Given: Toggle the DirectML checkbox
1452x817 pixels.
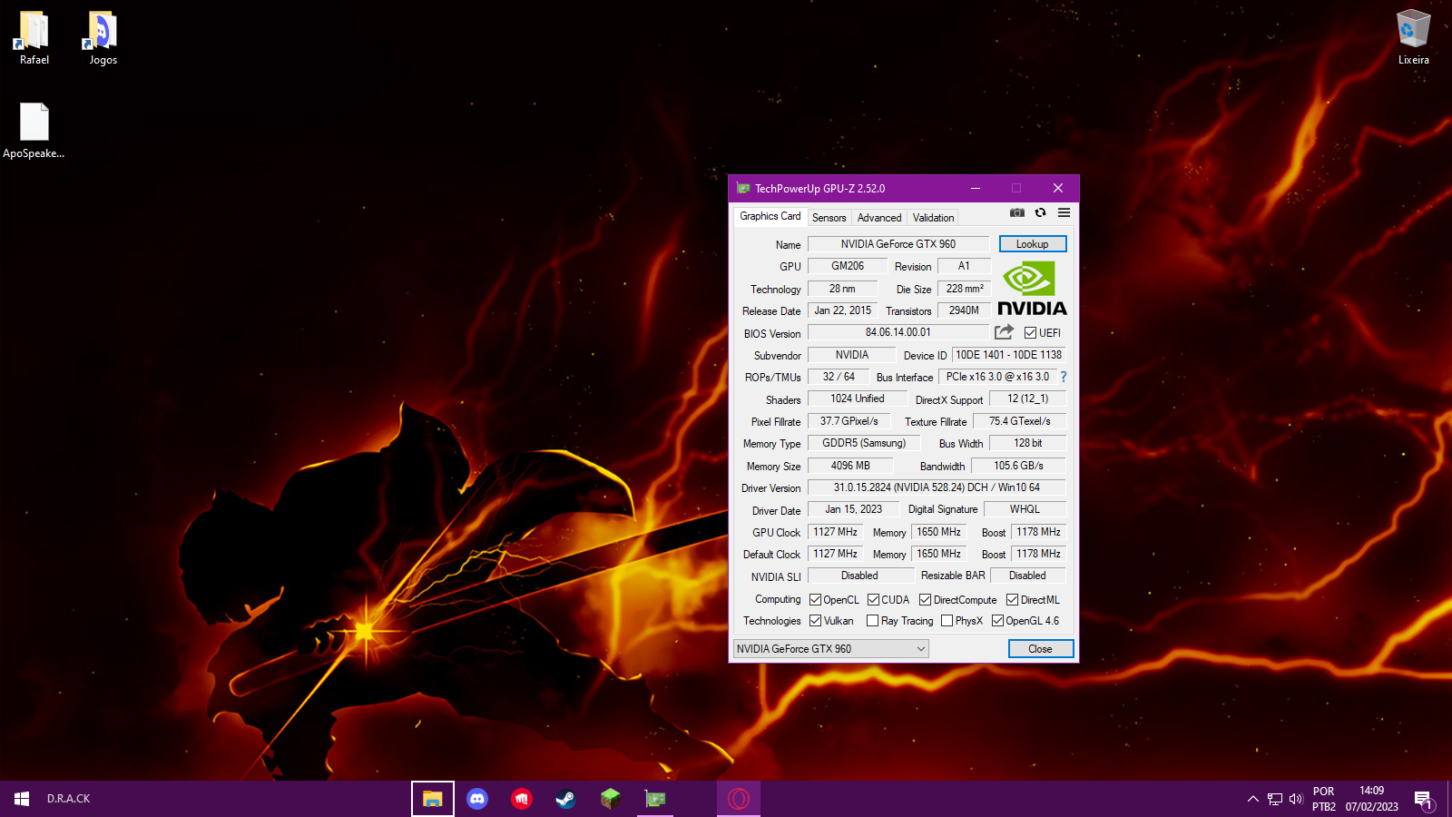Looking at the screenshot, I should click(1012, 600).
